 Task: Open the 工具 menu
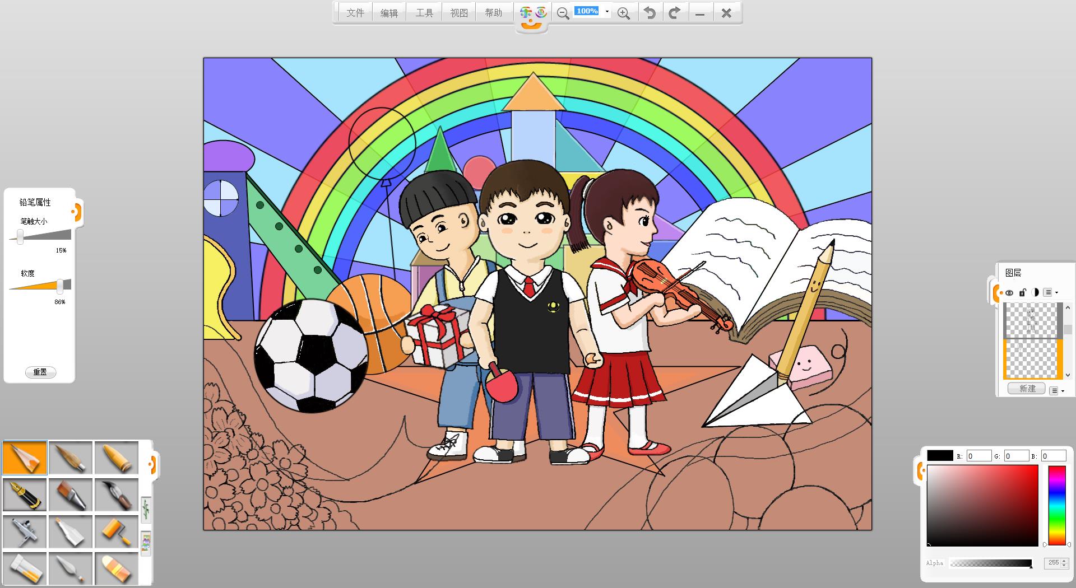tap(424, 13)
